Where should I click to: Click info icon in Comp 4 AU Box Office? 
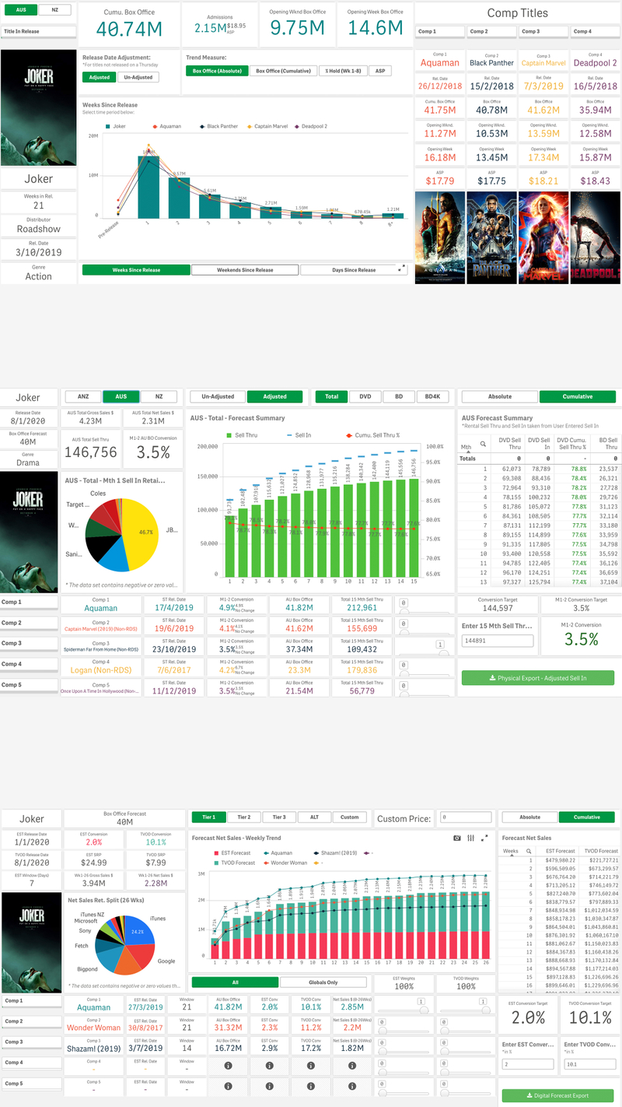coord(228,1062)
